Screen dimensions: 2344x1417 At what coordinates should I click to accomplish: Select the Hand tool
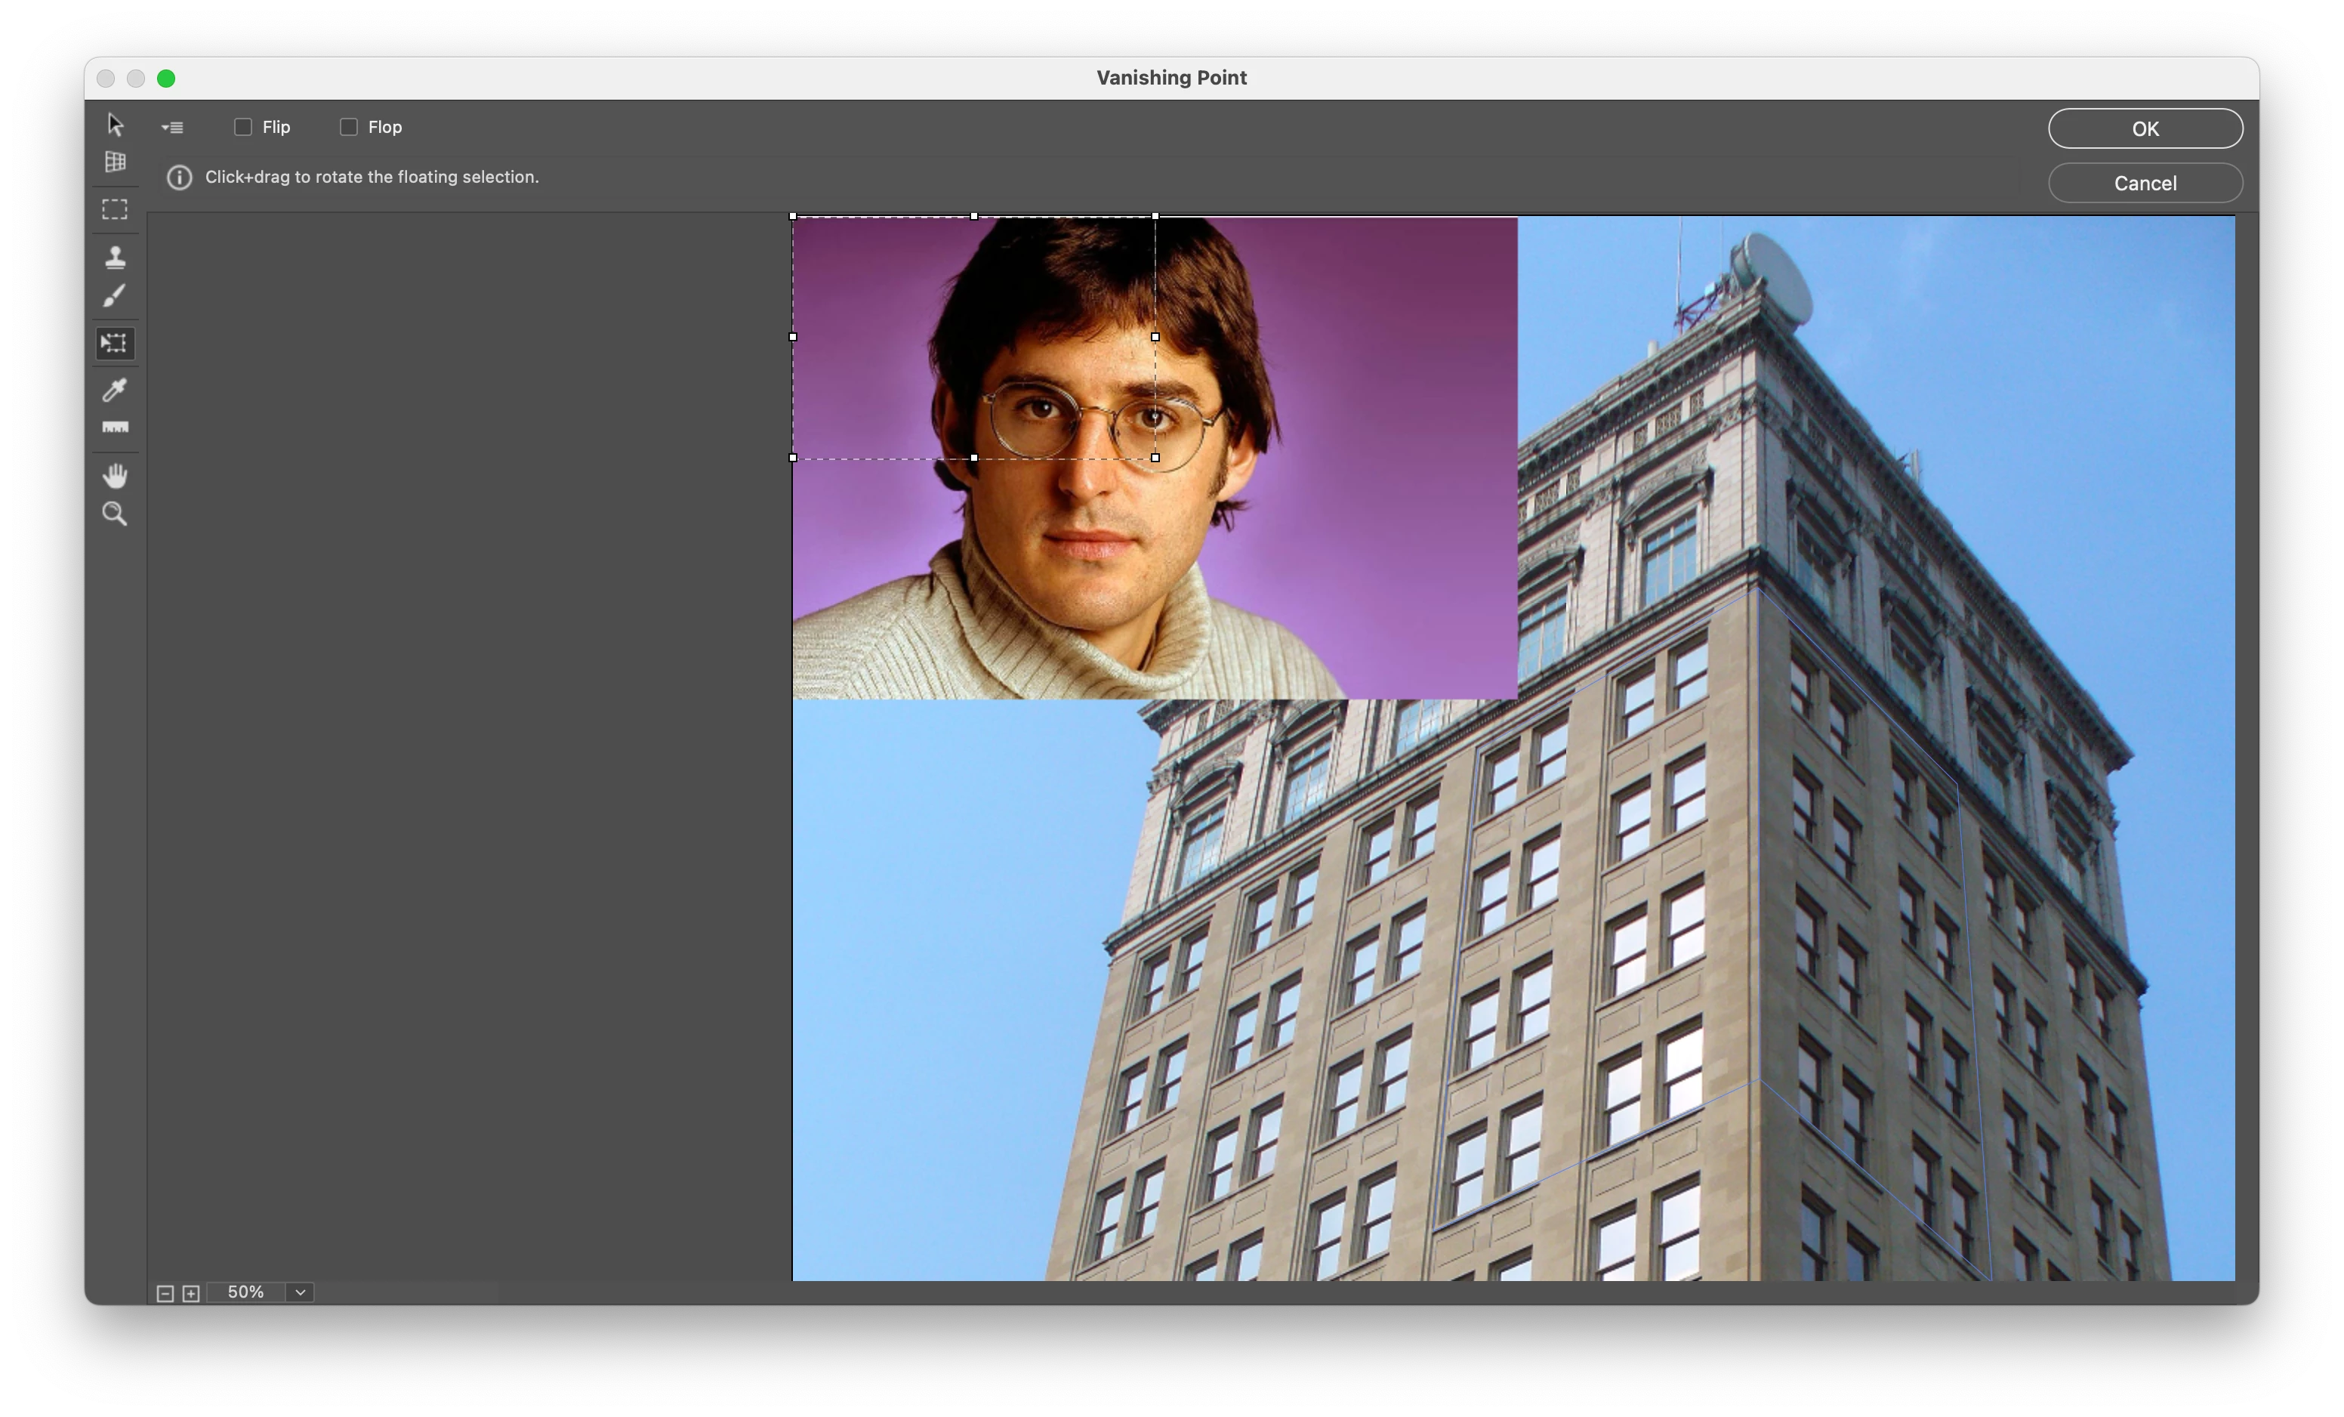[x=115, y=475]
